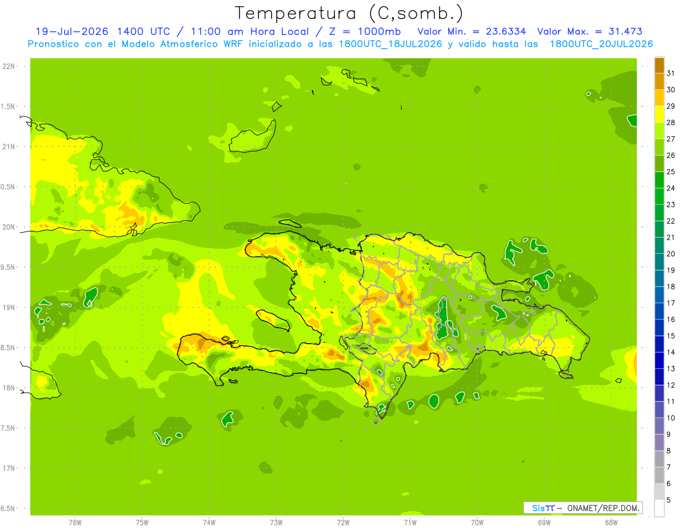Click the legend swatch between 24 and 25

coord(659,180)
